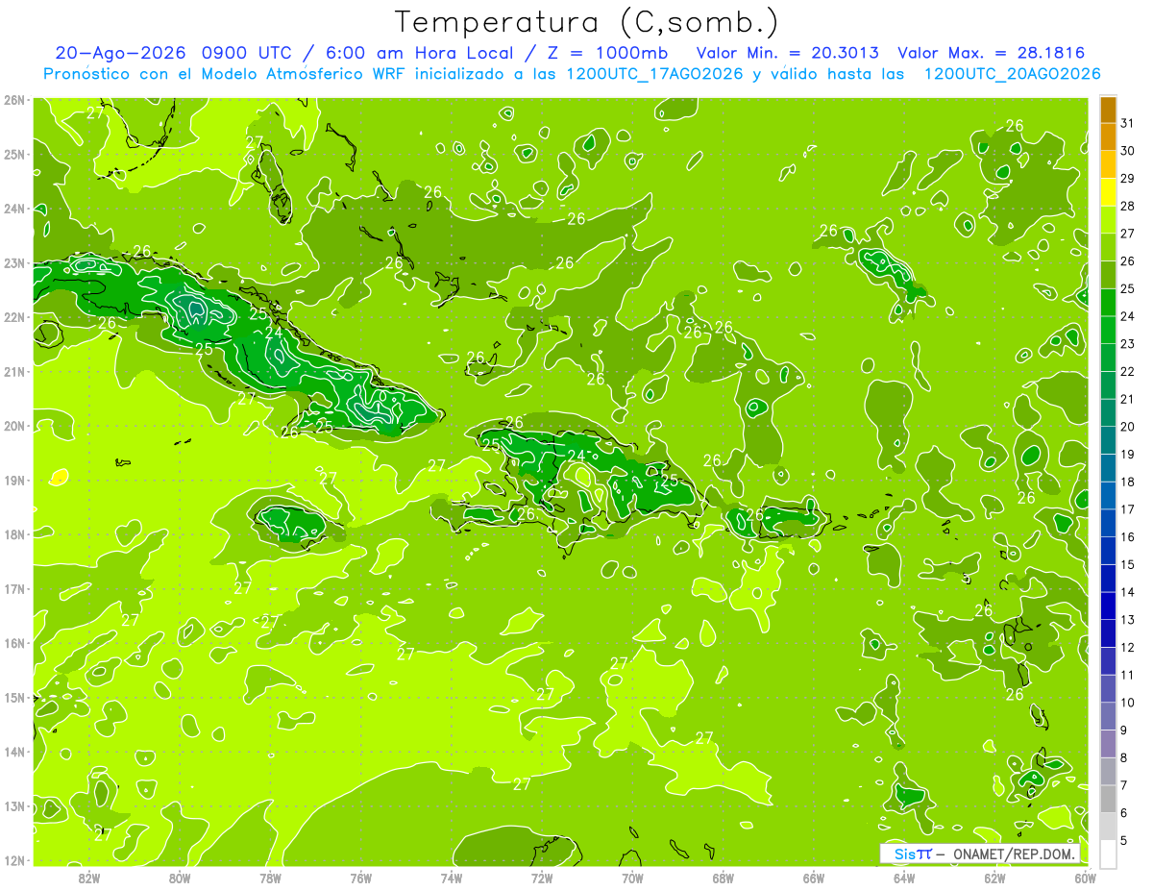1153x891 pixels.
Task: Click the "26N" latitude label
Action: coord(14,100)
